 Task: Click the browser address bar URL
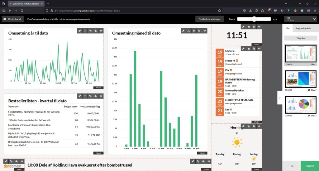pos(89,11)
